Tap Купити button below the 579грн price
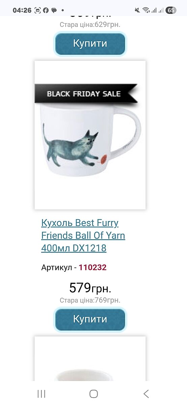This screenshot has width=187, height=406. coord(90,319)
